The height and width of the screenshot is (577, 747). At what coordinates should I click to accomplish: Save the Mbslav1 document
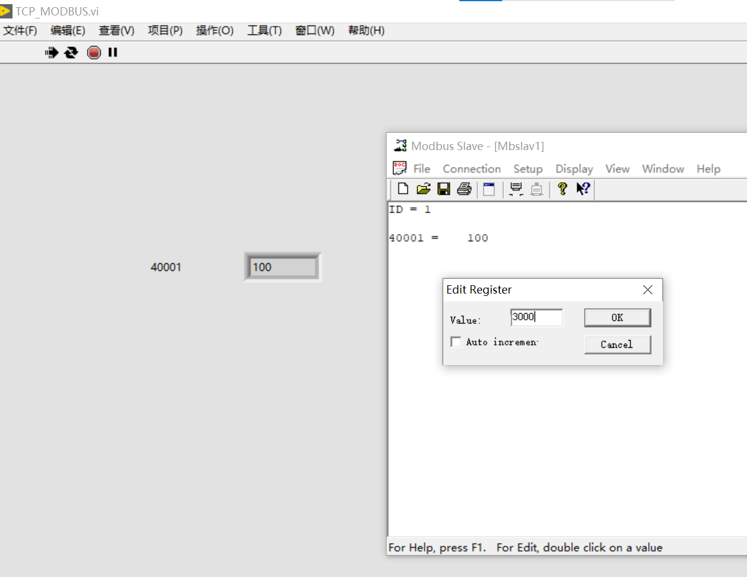(x=444, y=189)
